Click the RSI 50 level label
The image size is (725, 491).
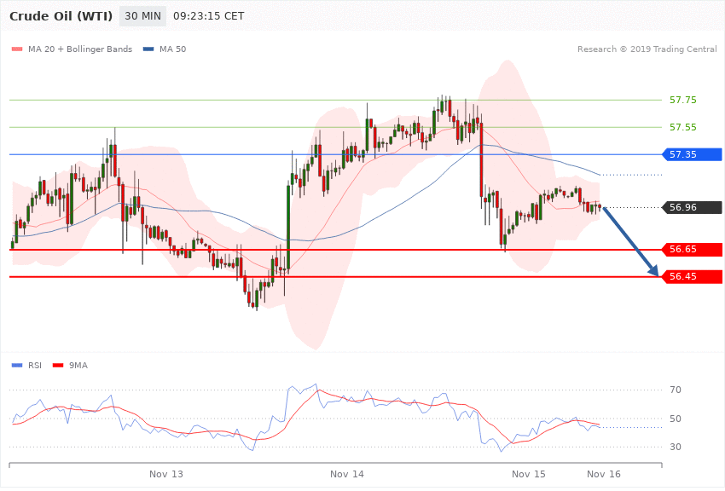point(676,419)
